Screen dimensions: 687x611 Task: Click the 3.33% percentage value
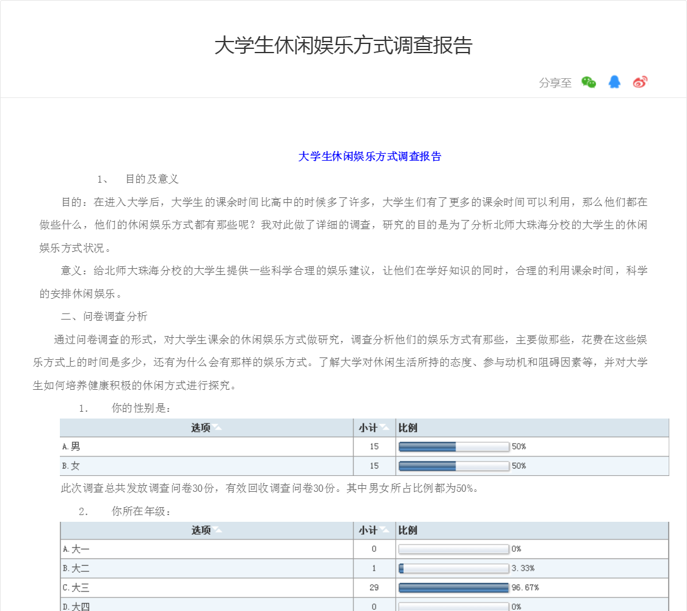point(523,568)
